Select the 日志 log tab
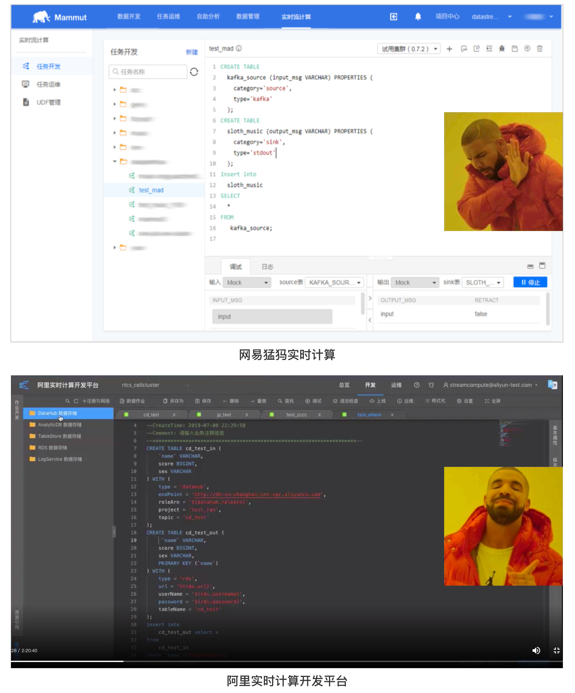 (x=268, y=267)
